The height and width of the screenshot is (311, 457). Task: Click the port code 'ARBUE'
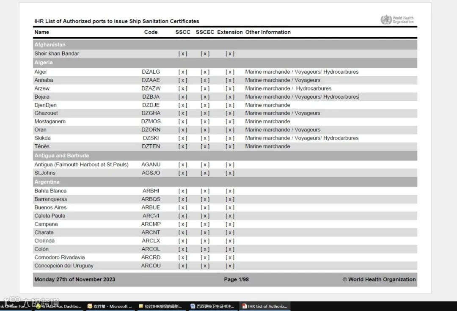click(x=151, y=207)
